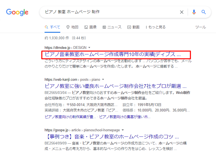Open the 動画 tab
This screenshot has height=156, width=216.
133,27
